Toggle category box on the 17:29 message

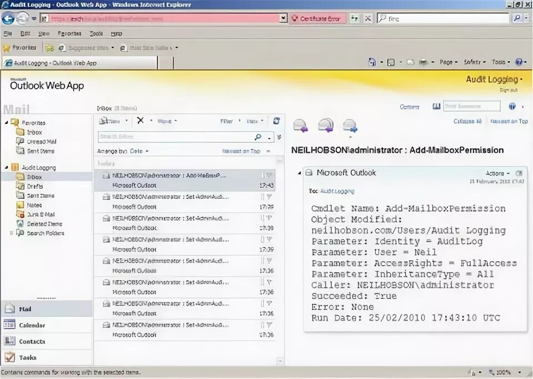click(x=263, y=197)
